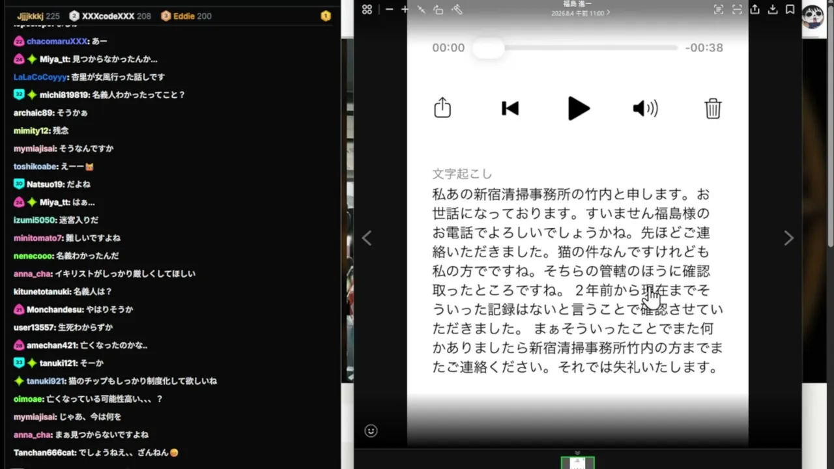Click the 文字起こし transcription label

pyautogui.click(x=462, y=174)
